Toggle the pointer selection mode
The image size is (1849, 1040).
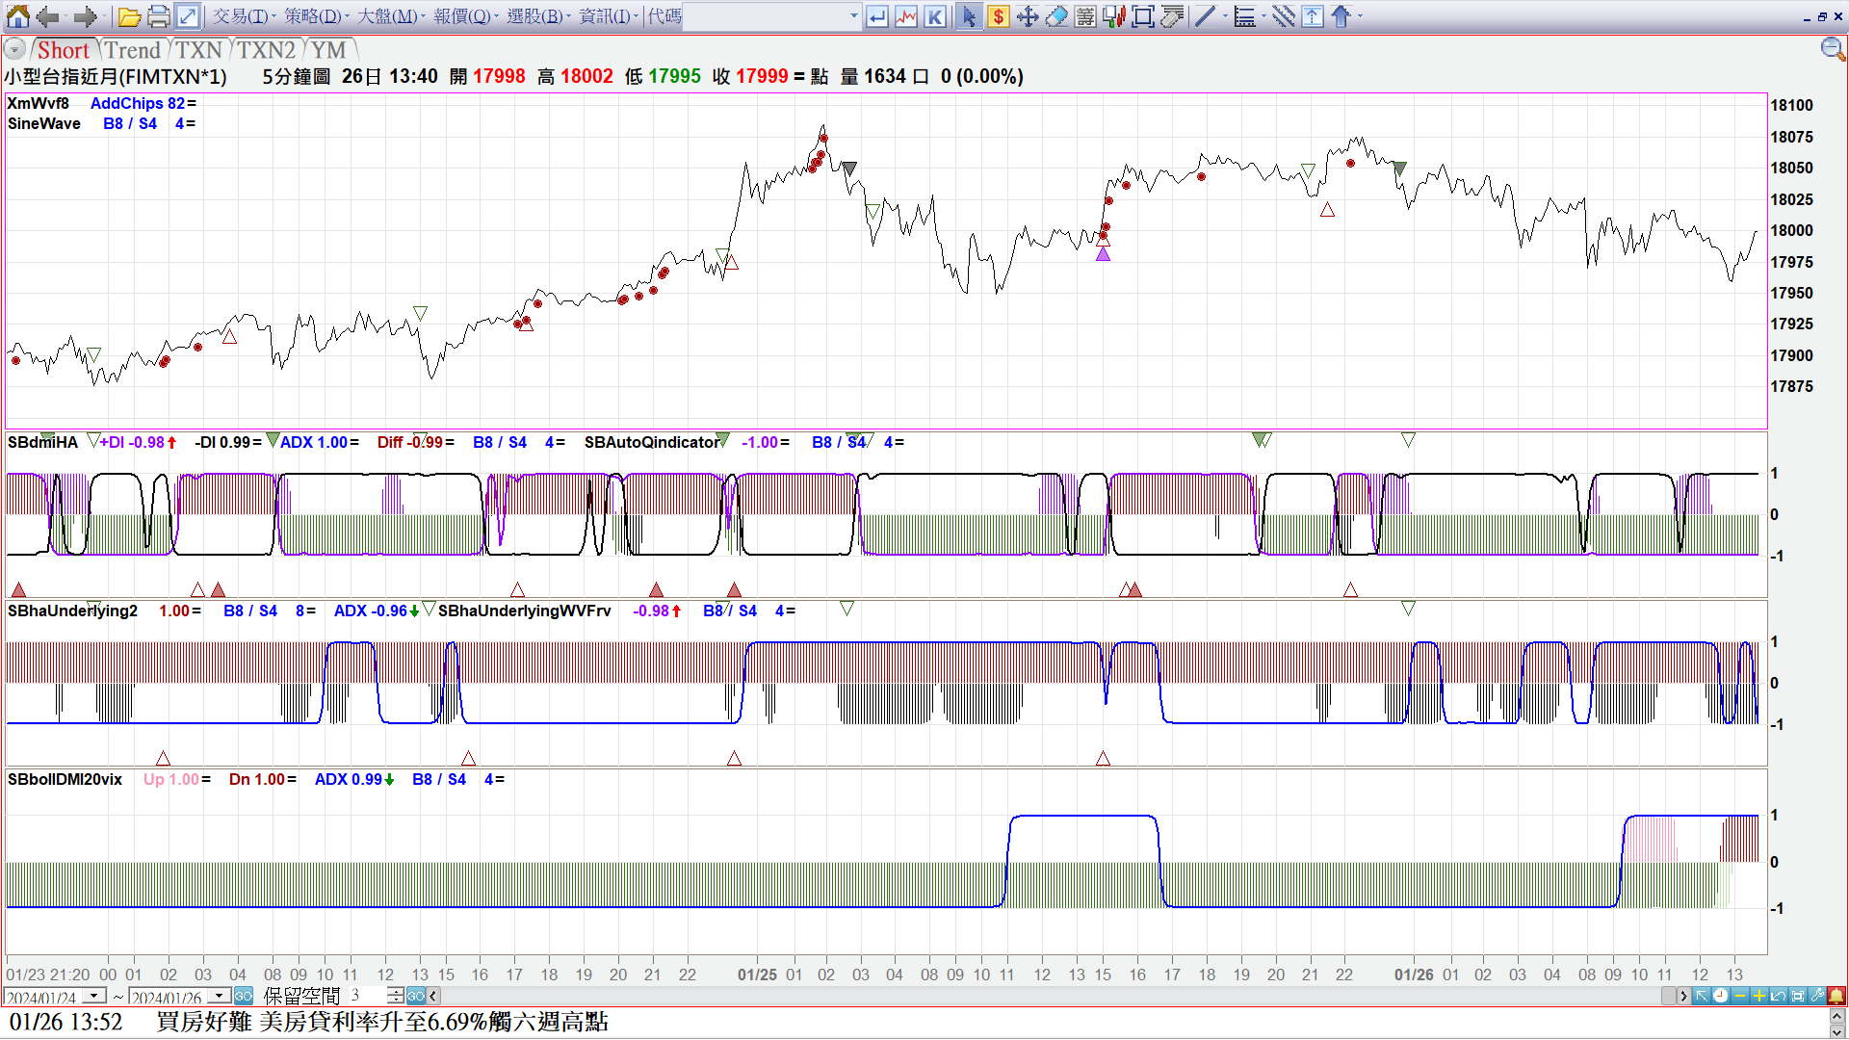[969, 16]
